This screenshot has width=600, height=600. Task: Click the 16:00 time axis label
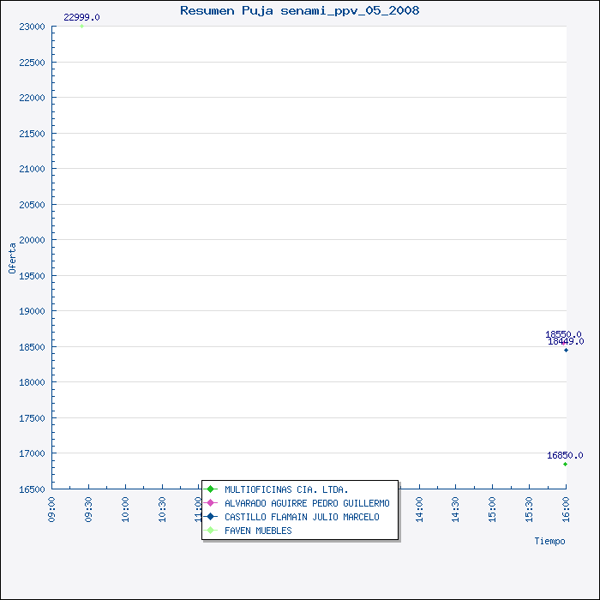coord(566,509)
